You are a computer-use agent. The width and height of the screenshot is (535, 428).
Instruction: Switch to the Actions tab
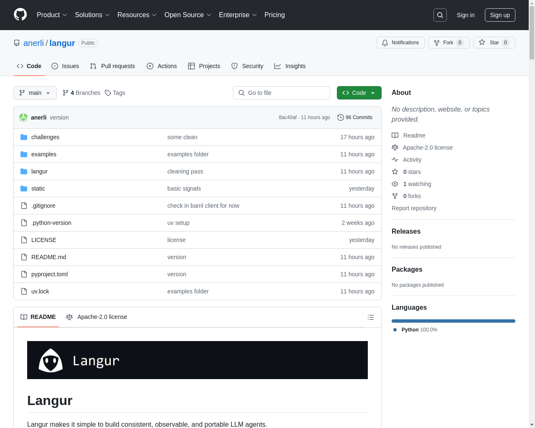(162, 66)
